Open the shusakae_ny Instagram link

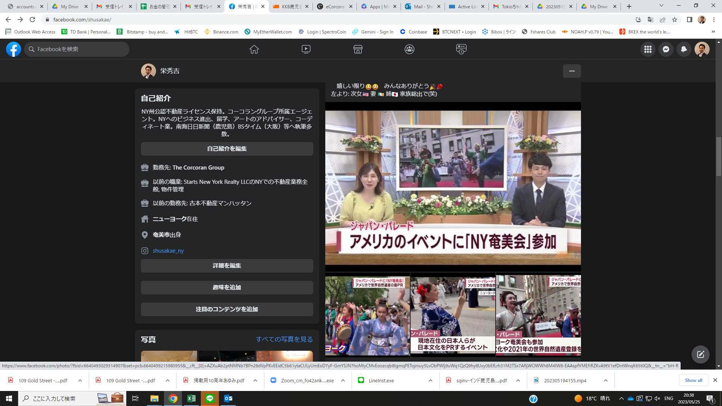(168, 251)
